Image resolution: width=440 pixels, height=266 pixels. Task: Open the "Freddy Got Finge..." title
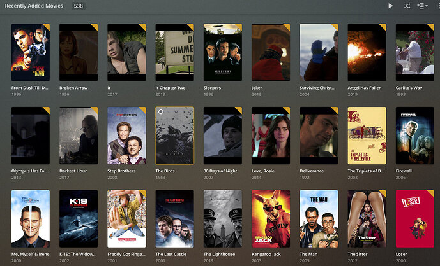[126, 255]
